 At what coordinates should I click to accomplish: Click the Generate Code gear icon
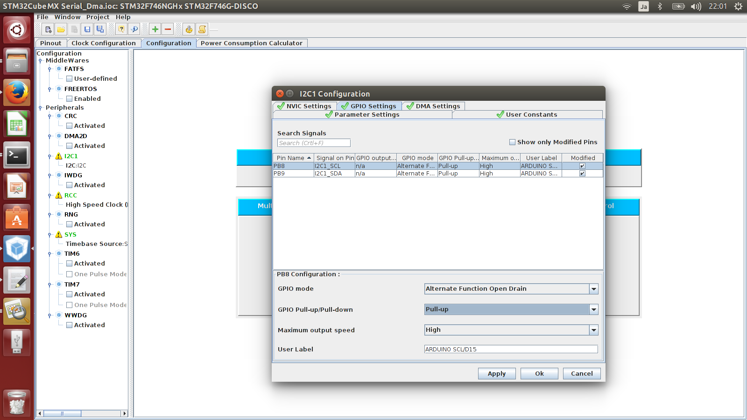189,29
